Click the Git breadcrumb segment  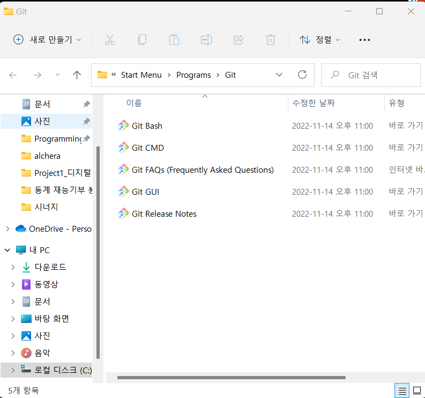click(230, 75)
